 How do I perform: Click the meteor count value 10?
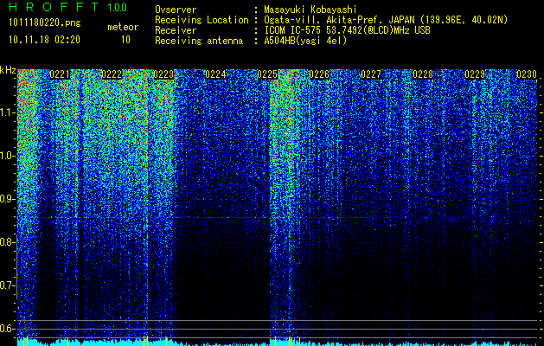point(125,40)
